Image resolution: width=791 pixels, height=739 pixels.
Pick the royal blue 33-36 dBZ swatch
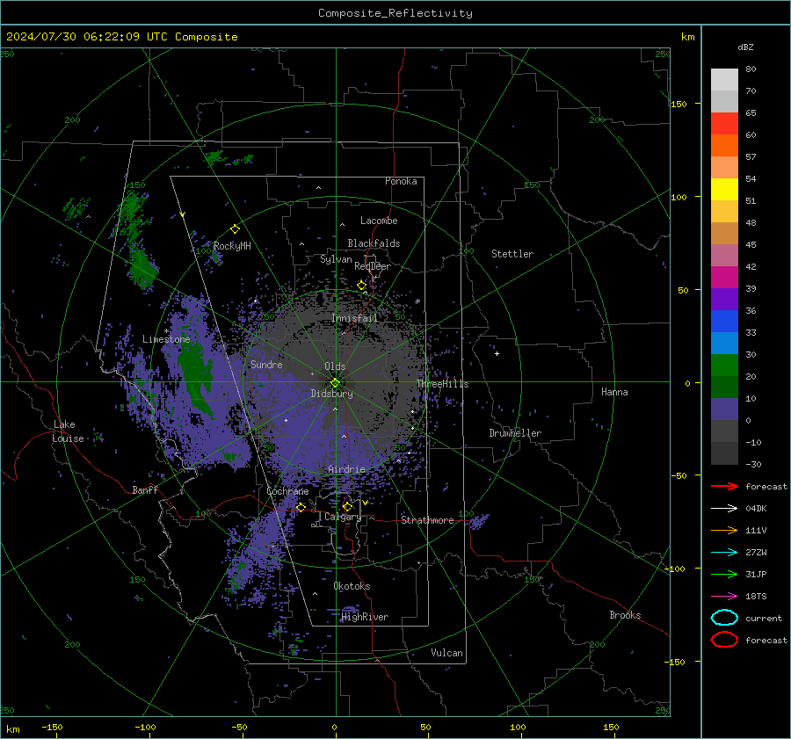[724, 321]
